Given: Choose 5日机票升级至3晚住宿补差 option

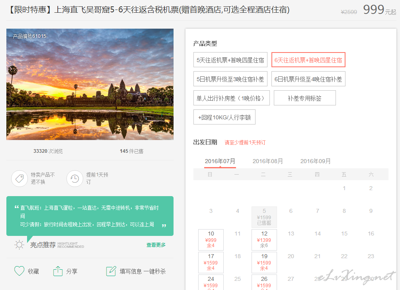Looking at the screenshot, I should click(230, 79).
